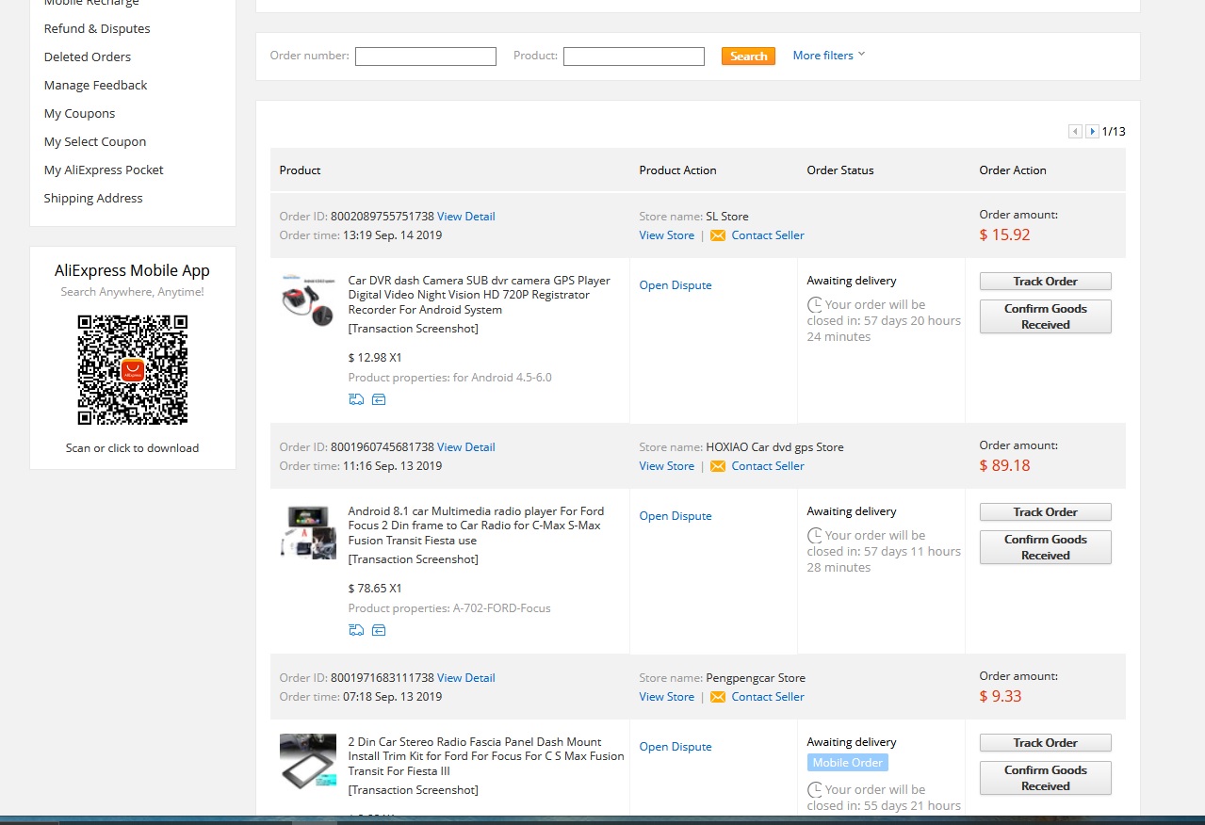Image resolution: width=1205 pixels, height=825 pixels.
Task: Open My Coupons in sidebar
Action: [x=79, y=113]
